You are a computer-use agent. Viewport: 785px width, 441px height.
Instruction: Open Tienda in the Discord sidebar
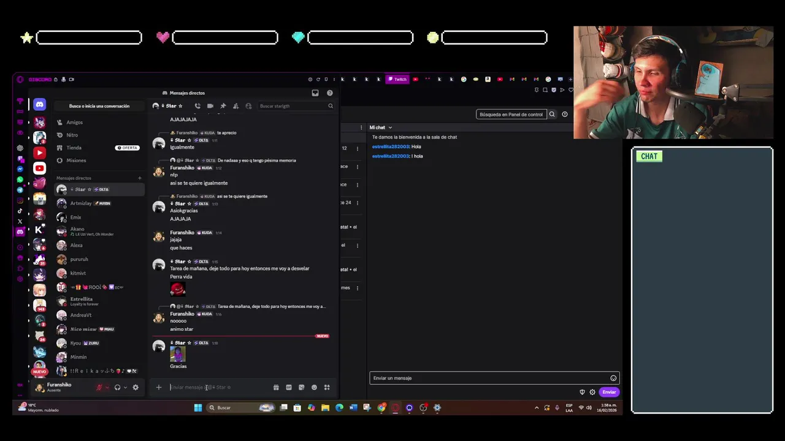click(x=99, y=148)
